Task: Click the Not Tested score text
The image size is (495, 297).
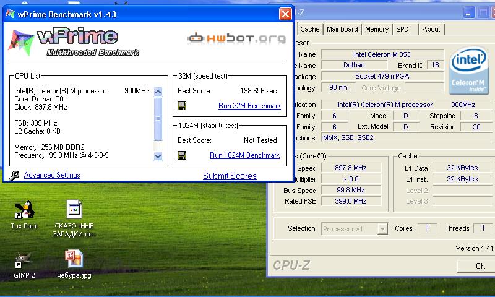Action: (x=260, y=140)
